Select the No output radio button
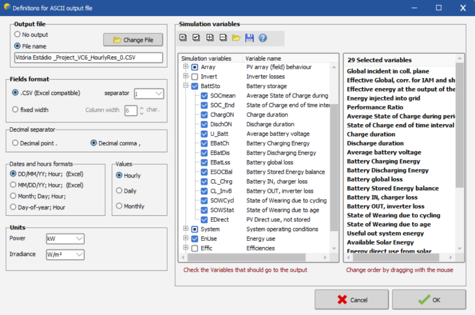 18,35
